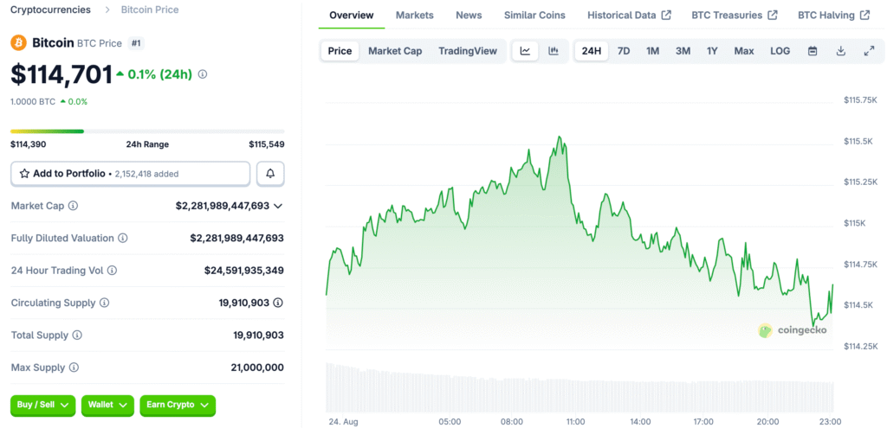Click the $2,281,989,447,693 Fully Diluted Valuation value

(237, 239)
